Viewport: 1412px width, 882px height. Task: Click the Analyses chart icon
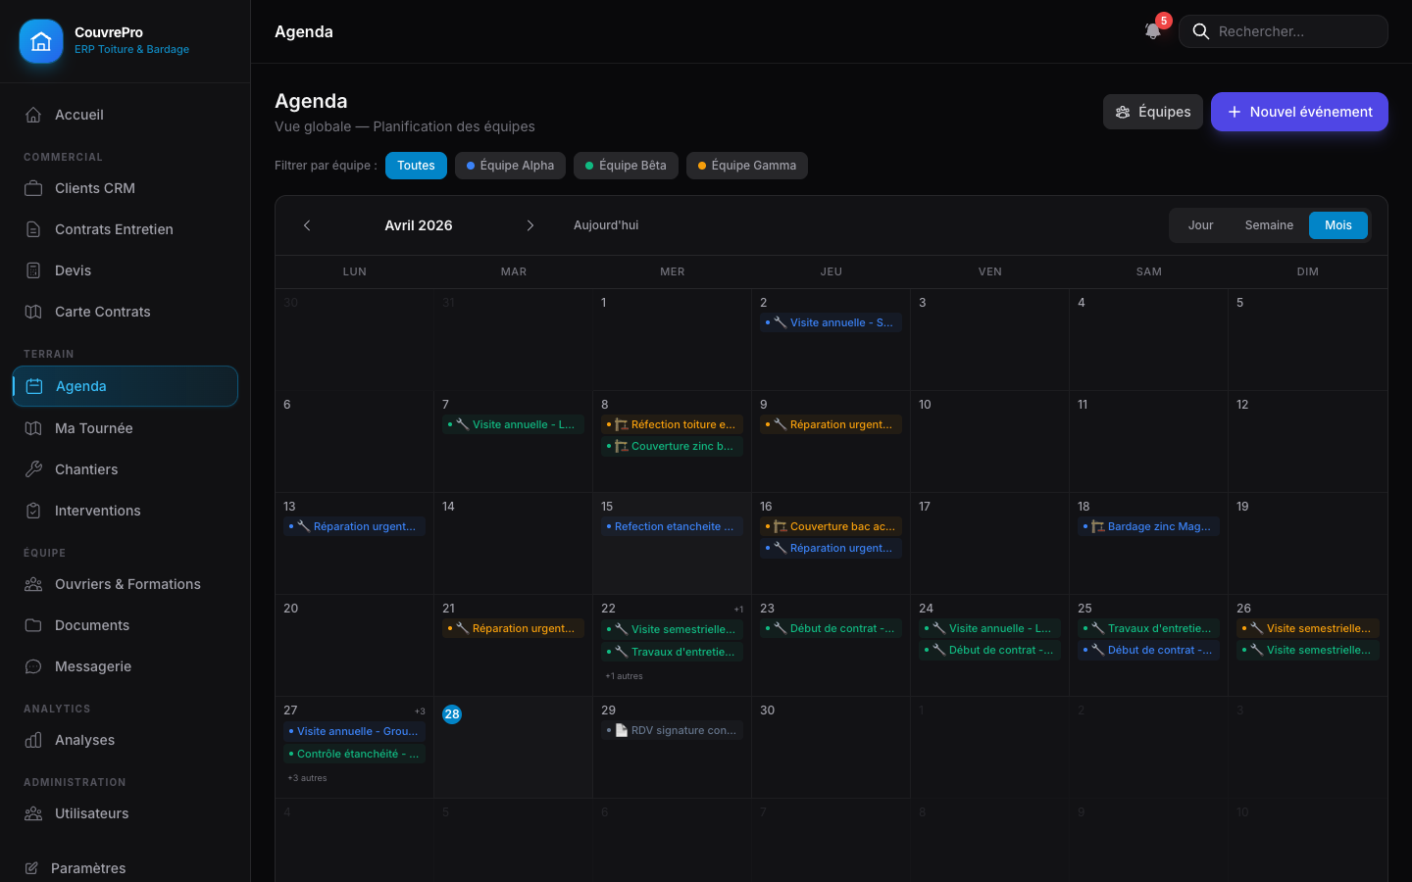tap(33, 740)
